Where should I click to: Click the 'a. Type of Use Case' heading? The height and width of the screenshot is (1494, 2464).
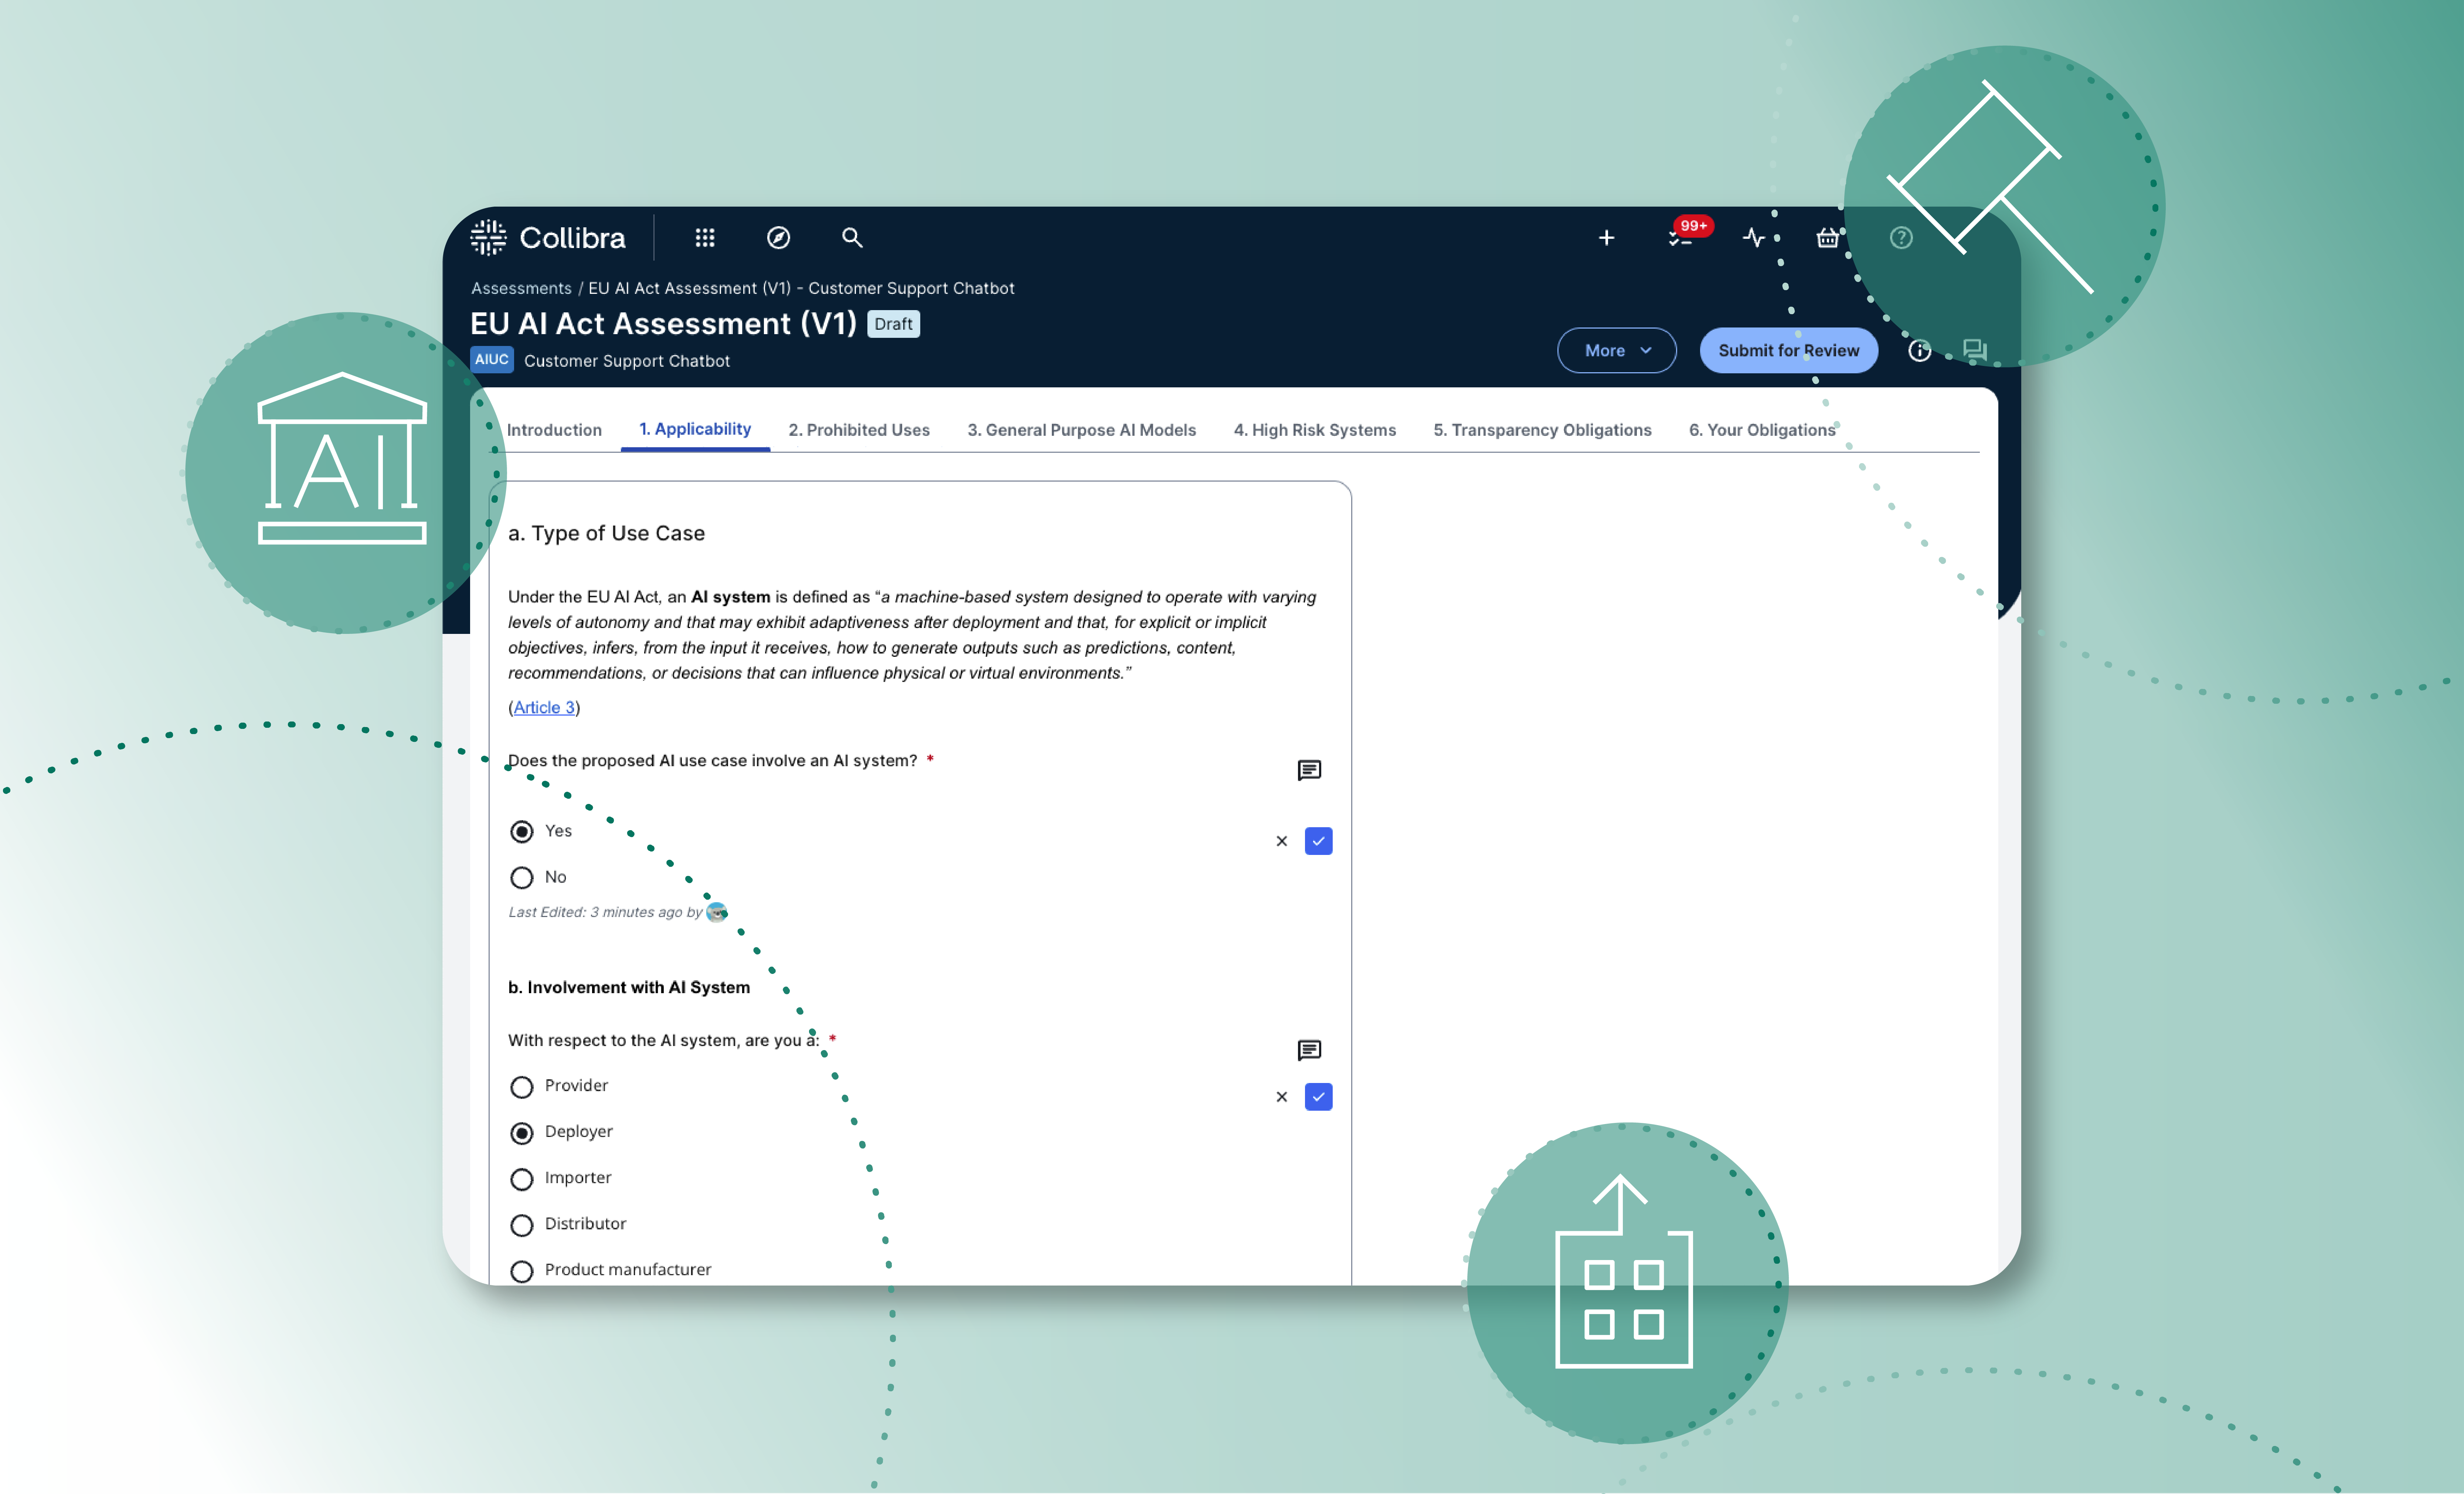coord(606,533)
